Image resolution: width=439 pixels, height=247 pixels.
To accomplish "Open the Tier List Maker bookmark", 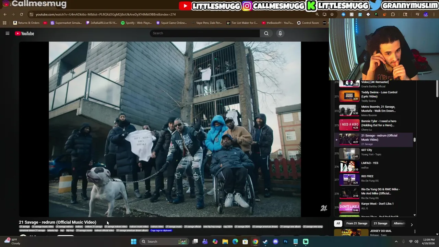I will [242, 23].
